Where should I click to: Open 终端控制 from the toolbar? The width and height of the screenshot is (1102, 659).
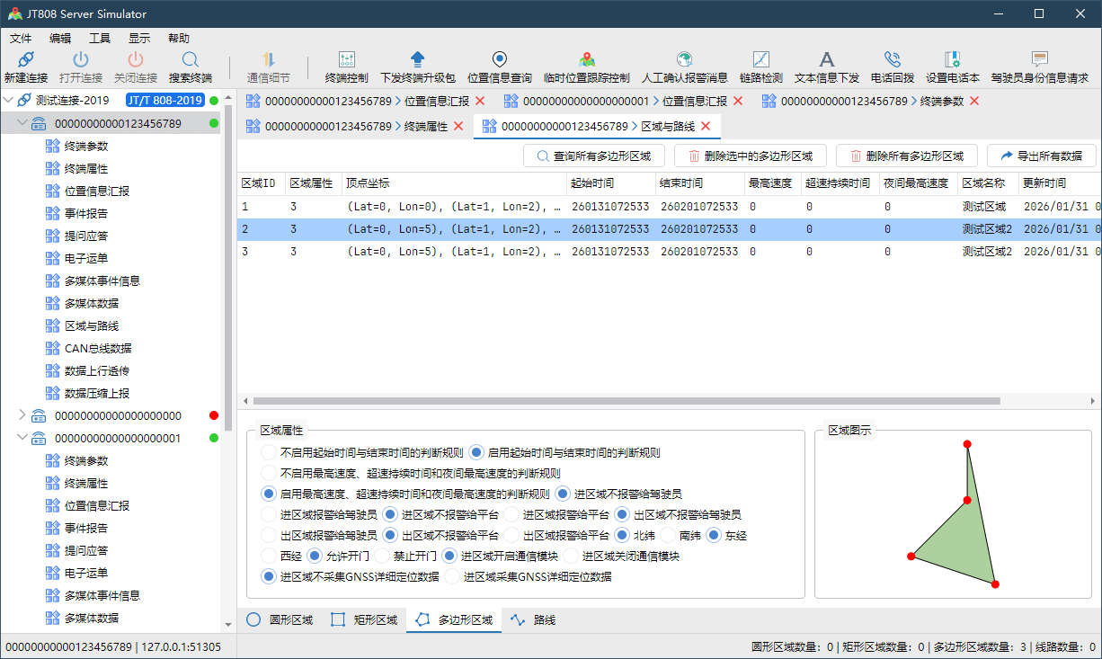[x=346, y=60]
